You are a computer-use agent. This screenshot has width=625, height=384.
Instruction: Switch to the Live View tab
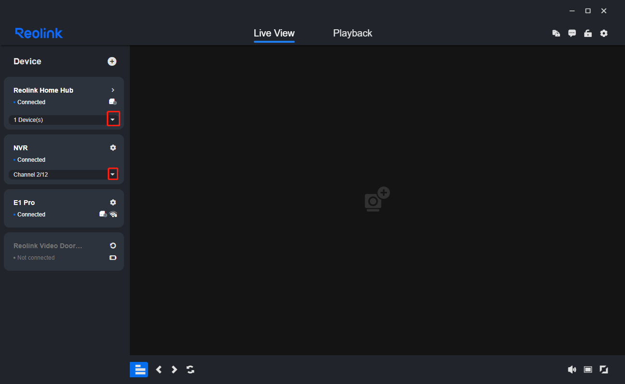tap(274, 33)
